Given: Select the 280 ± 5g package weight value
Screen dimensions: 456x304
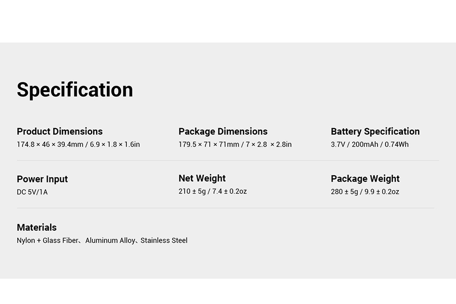Looking at the screenshot, I should pyautogui.click(x=345, y=192).
